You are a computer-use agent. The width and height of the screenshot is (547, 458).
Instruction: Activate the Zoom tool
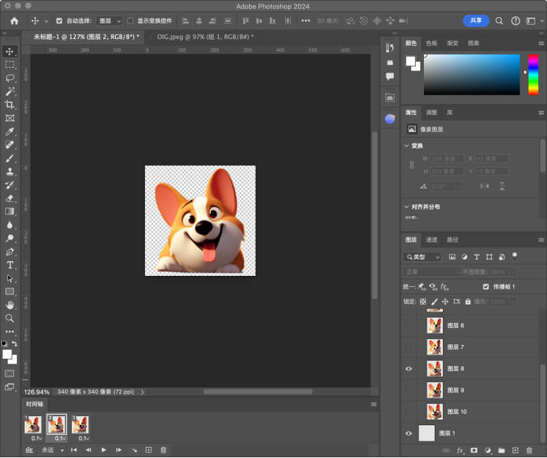click(x=10, y=318)
